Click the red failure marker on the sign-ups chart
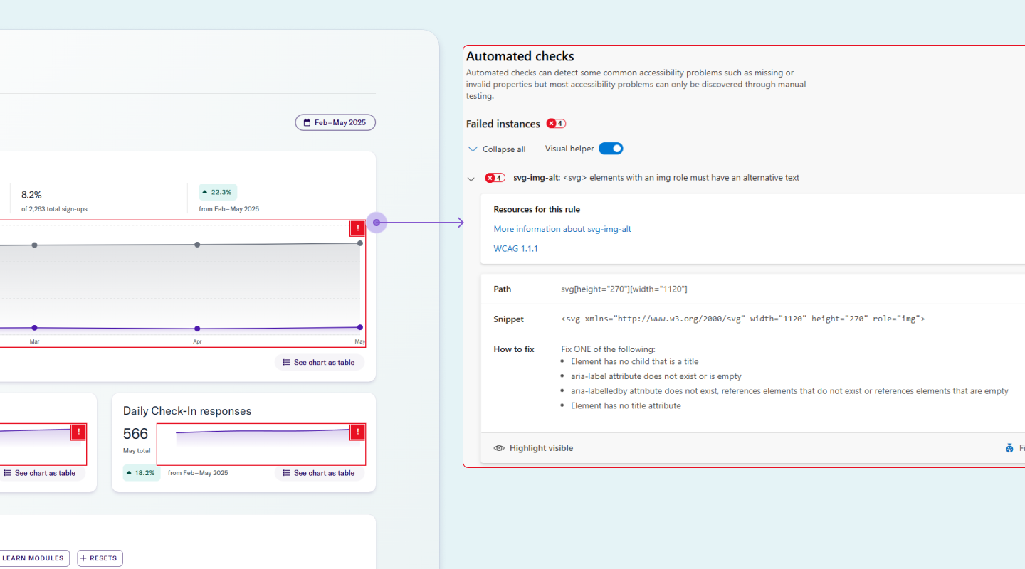The image size is (1025, 569). [357, 228]
